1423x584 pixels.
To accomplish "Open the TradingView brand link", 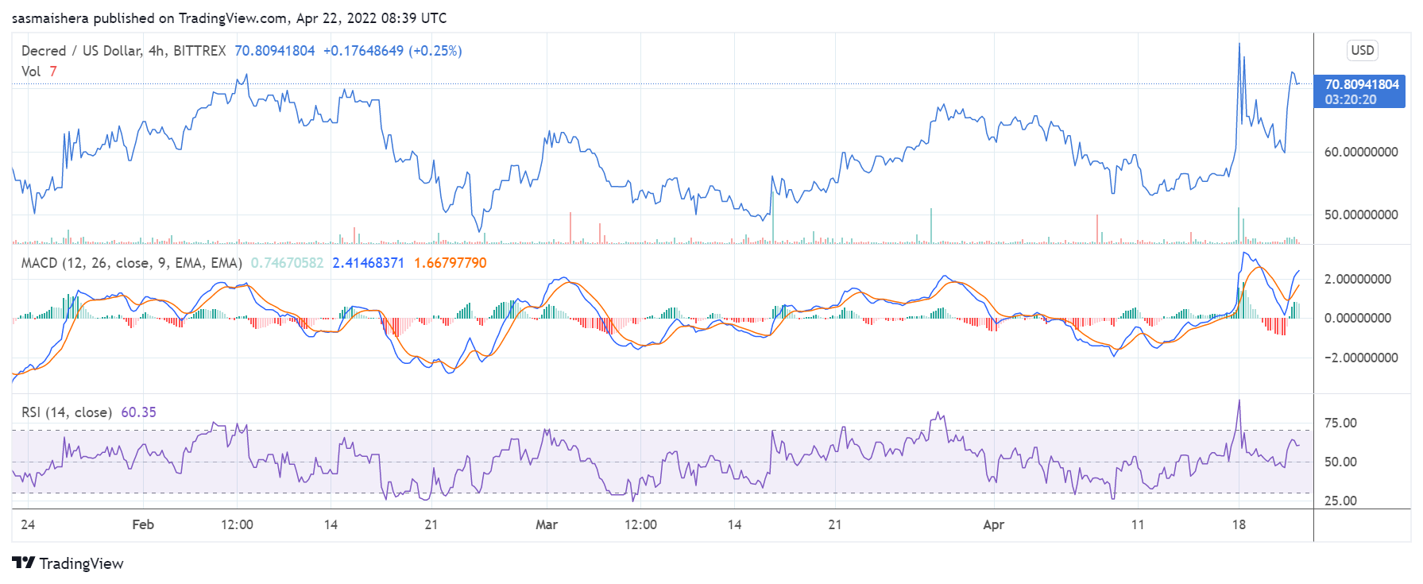I will tap(68, 563).
